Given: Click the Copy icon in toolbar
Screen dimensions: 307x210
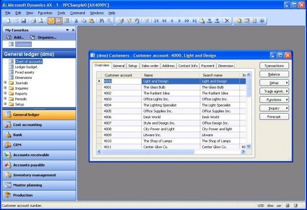Looking at the screenshot, I should click(x=84, y=21).
